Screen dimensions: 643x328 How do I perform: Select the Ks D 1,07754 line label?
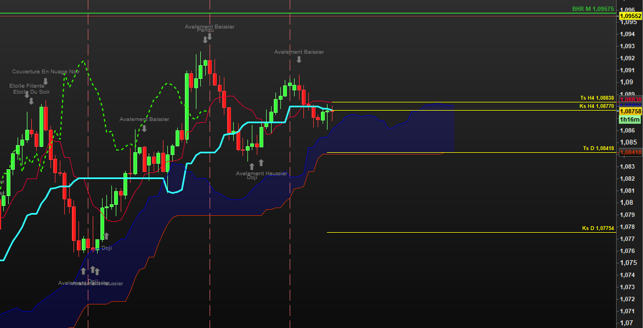pos(598,228)
